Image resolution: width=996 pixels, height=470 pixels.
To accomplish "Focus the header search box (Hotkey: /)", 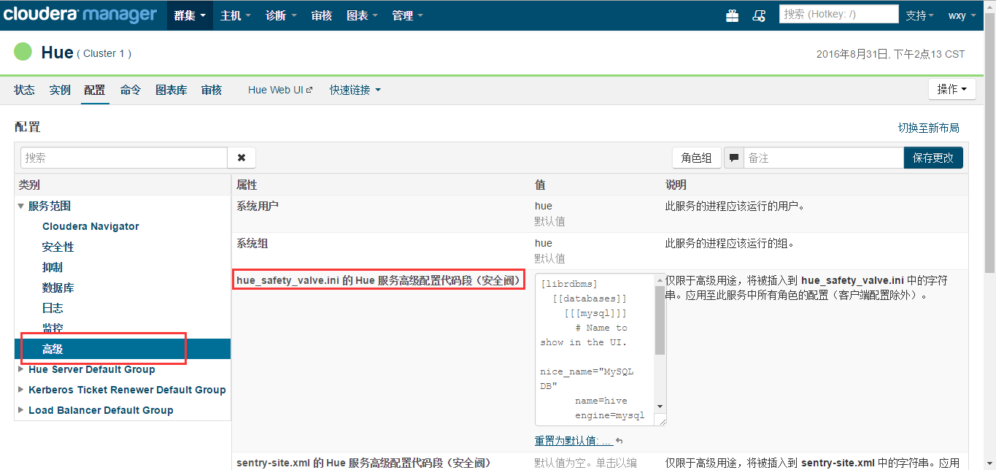I will [x=838, y=14].
